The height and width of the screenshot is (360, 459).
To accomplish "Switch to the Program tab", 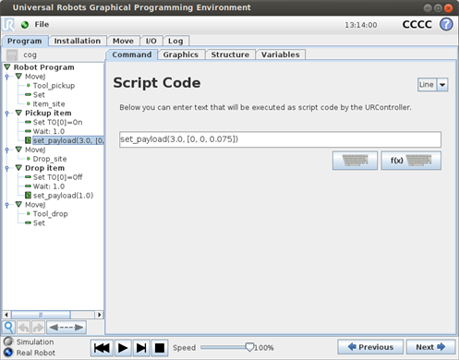I will pos(25,41).
